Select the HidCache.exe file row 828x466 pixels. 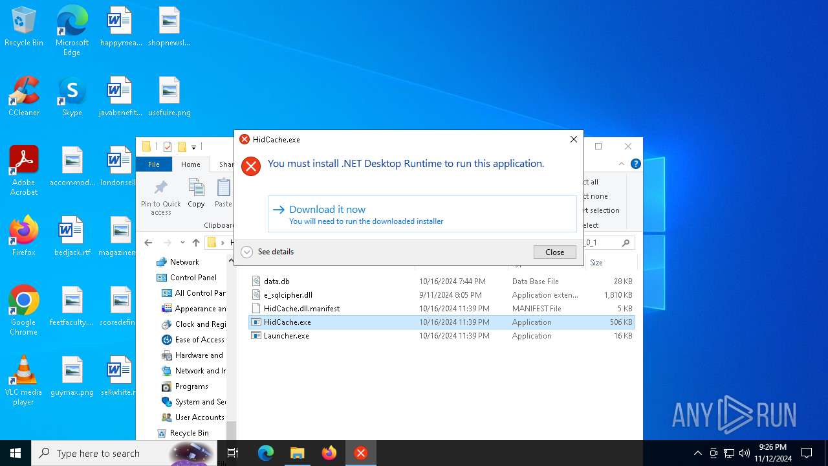click(x=442, y=322)
